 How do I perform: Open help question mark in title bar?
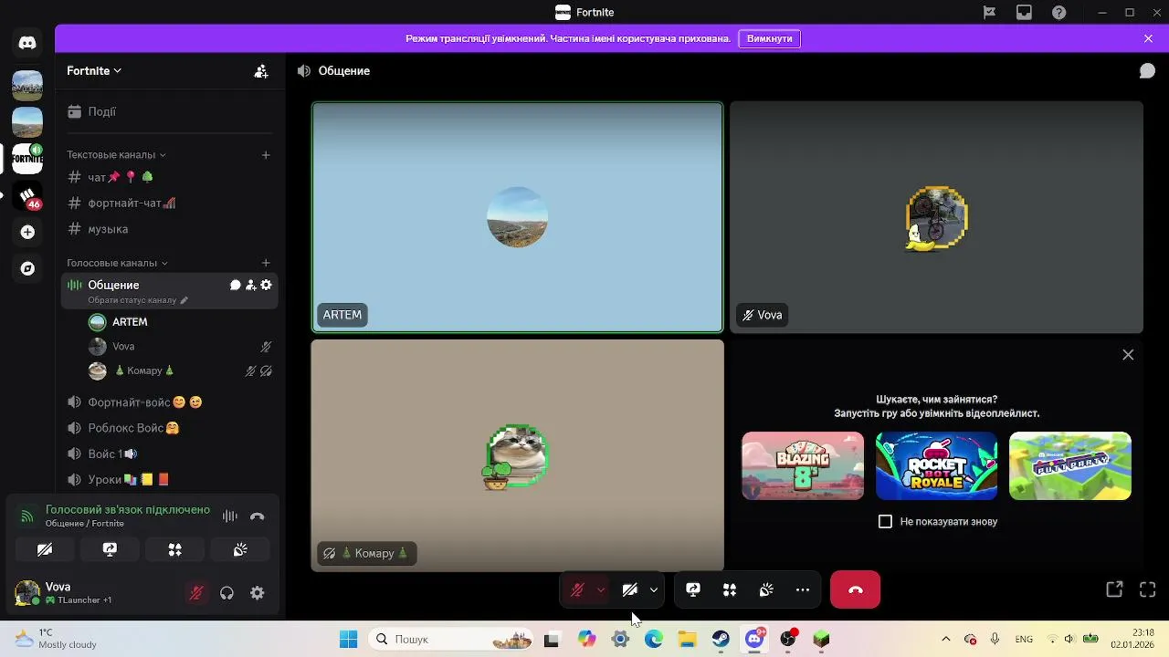coord(1058,13)
